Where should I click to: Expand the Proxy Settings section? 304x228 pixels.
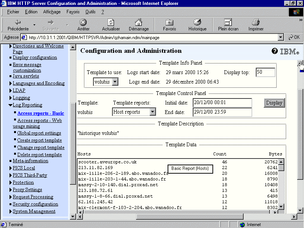click(x=11, y=190)
